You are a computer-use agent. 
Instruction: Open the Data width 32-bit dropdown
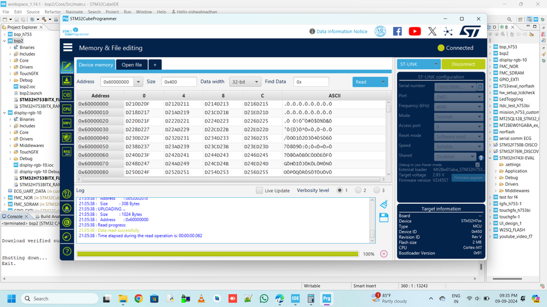pyautogui.click(x=245, y=82)
